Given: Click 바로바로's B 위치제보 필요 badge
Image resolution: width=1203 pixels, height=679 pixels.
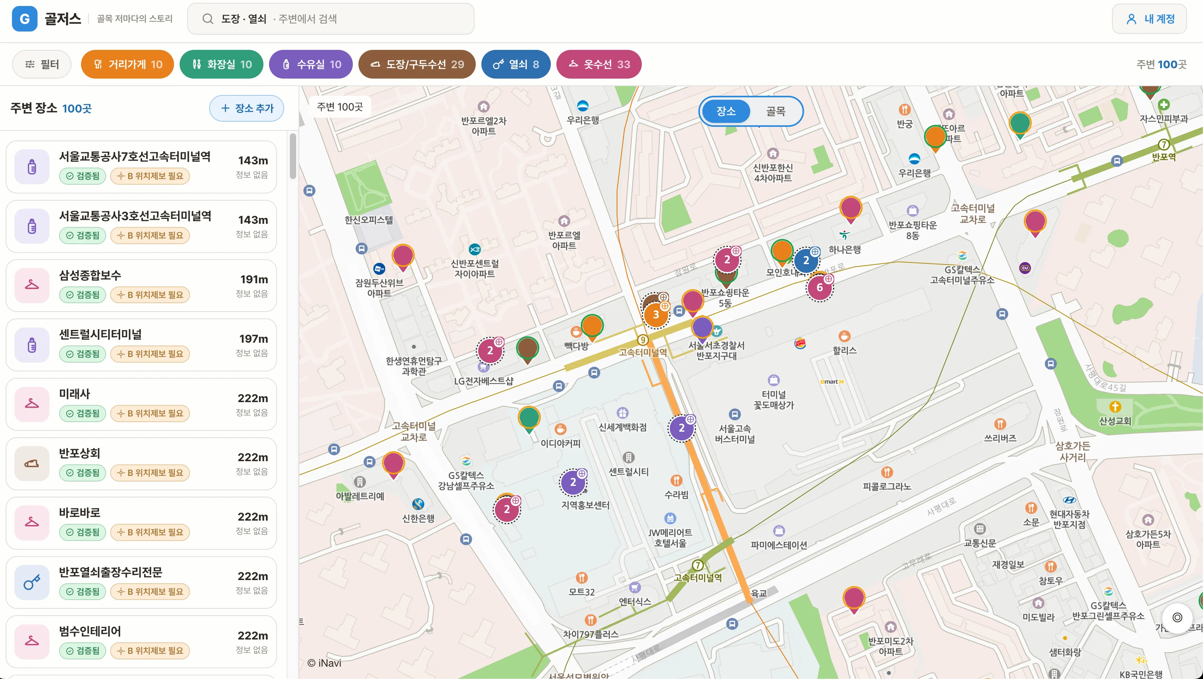Looking at the screenshot, I should (150, 532).
